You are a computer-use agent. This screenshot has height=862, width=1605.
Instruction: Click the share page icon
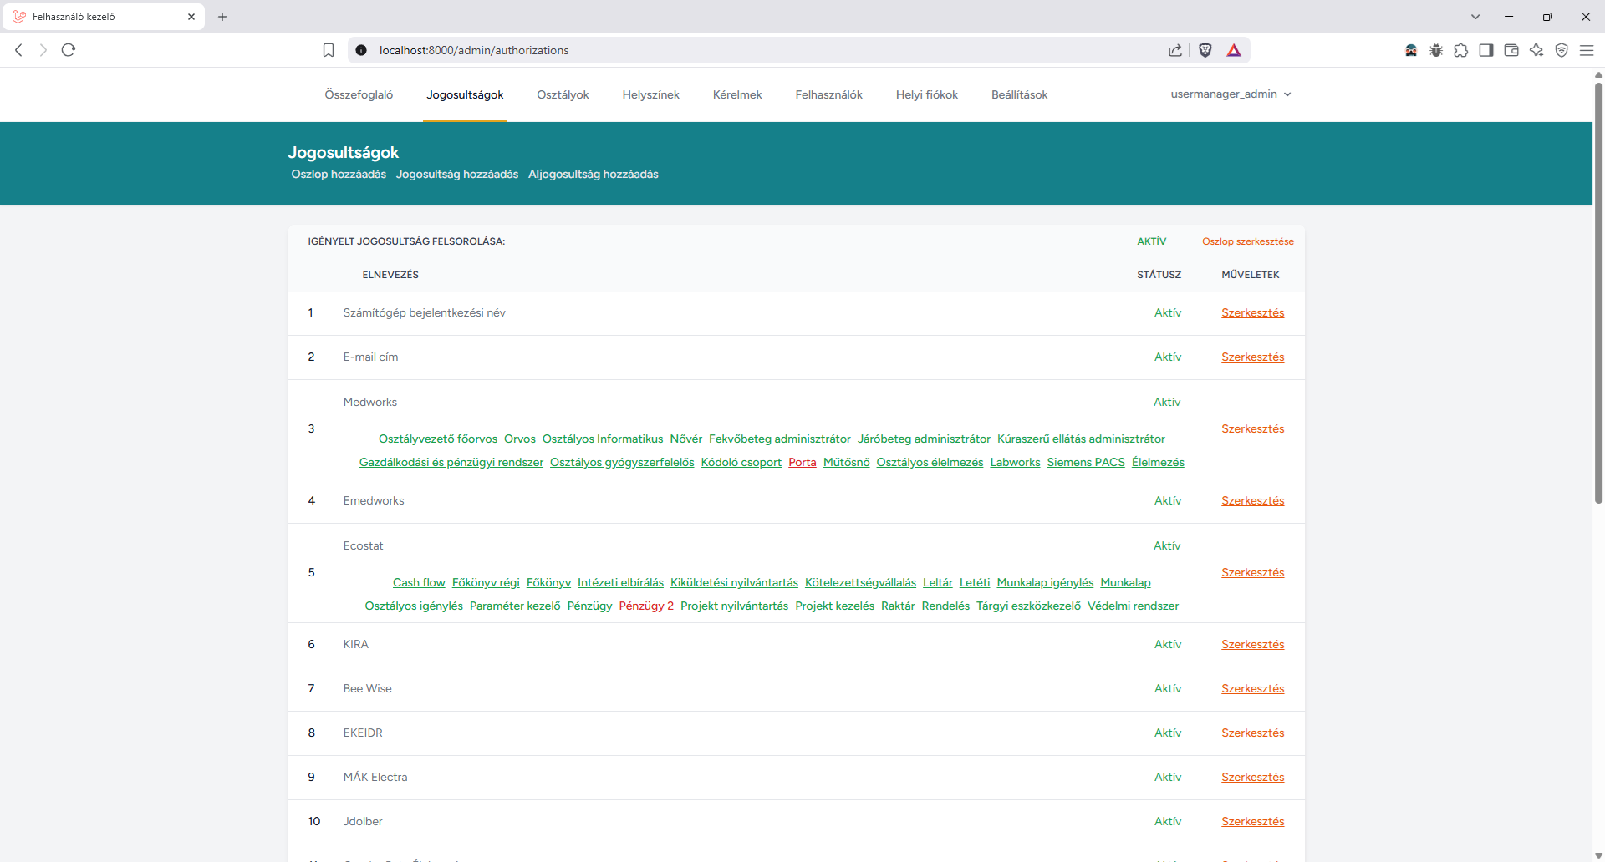(x=1175, y=50)
